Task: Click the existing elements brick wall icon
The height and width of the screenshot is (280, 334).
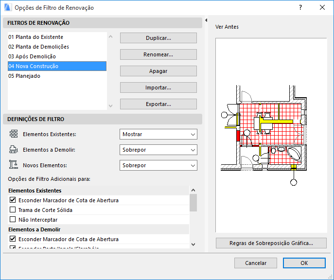Action: tap(14, 134)
